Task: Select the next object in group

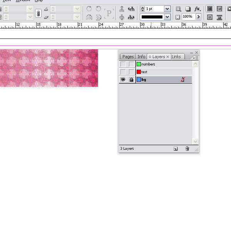Action: tap(131, 17)
